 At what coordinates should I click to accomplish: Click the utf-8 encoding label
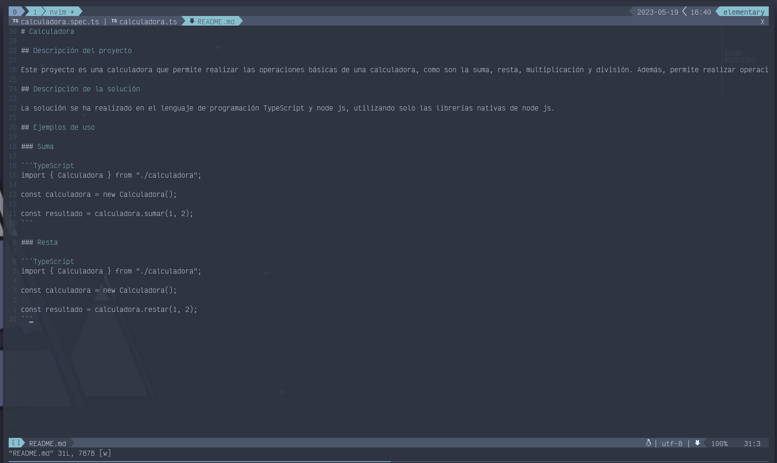pos(672,443)
